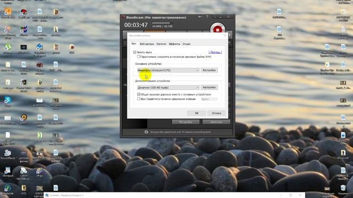This screenshot has width=353, height=198.
Task: Enable sound only while key is held checkbox
Action: (x=138, y=99)
